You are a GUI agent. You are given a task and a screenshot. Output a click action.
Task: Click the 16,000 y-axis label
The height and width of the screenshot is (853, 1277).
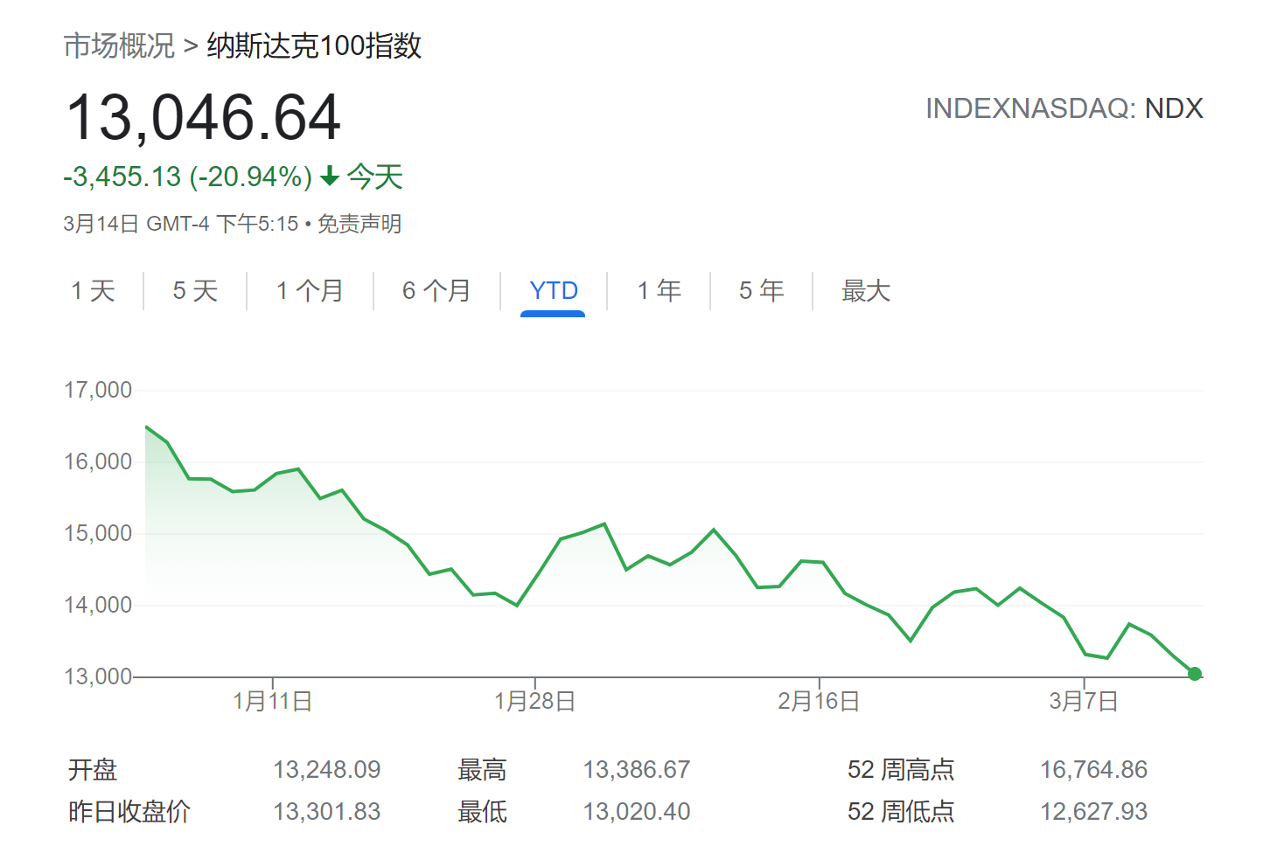coord(98,461)
